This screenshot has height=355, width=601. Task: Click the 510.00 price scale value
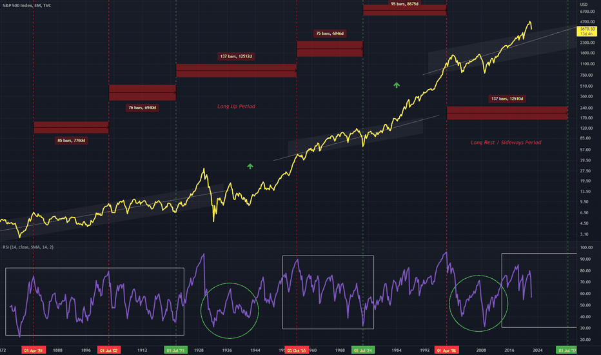(586, 86)
